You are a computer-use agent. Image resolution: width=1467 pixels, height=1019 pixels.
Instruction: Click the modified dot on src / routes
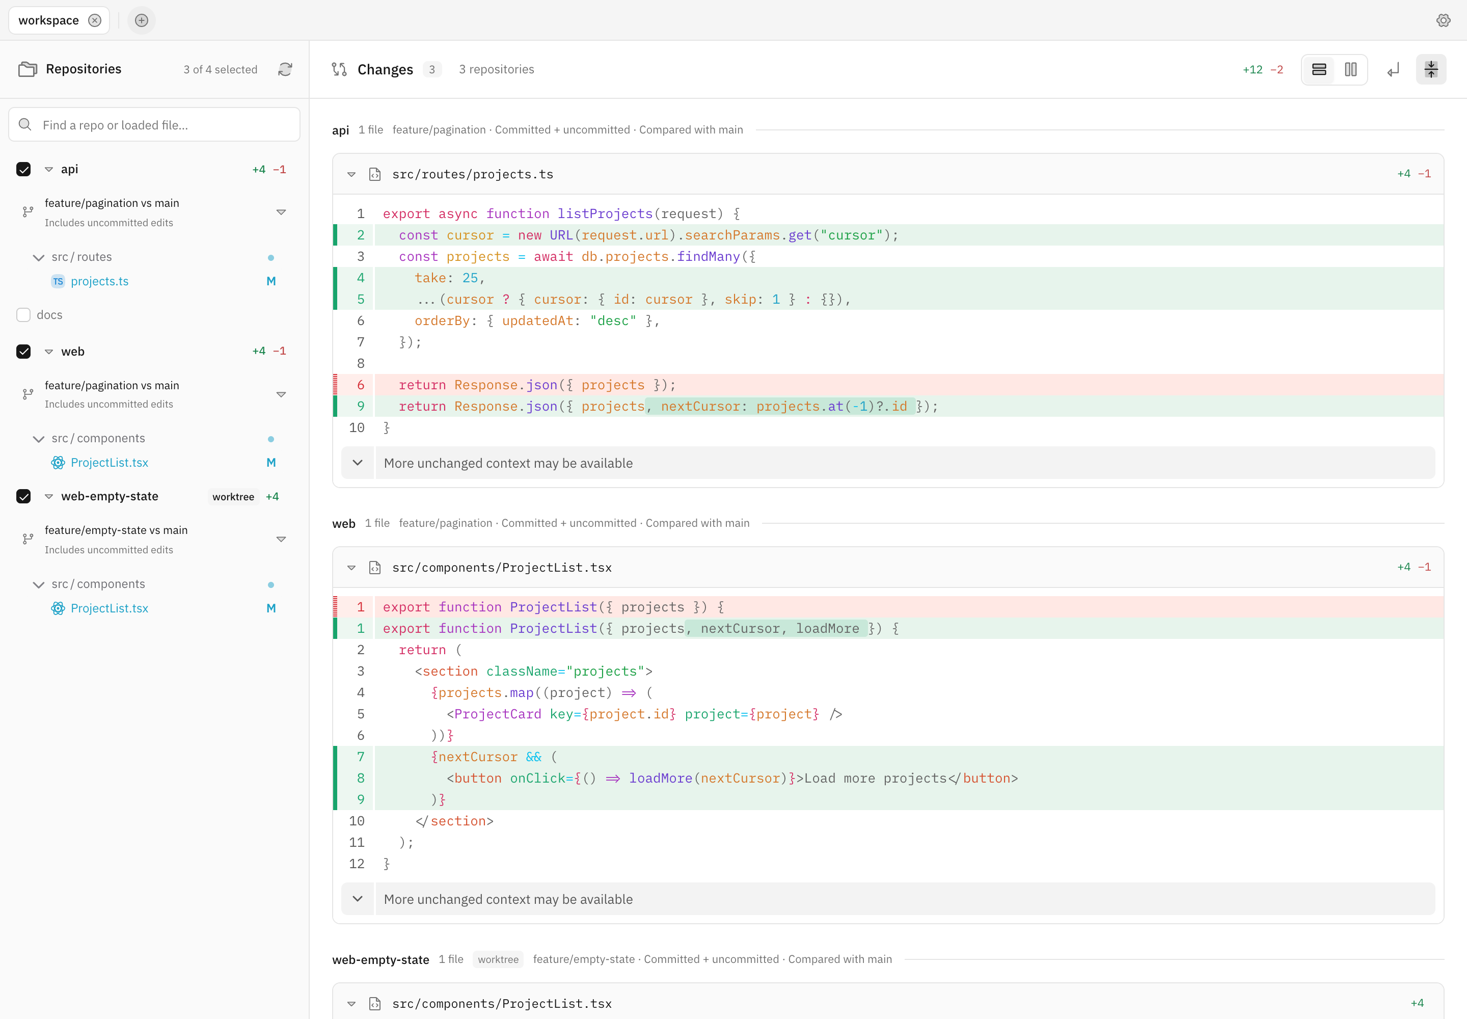click(270, 258)
